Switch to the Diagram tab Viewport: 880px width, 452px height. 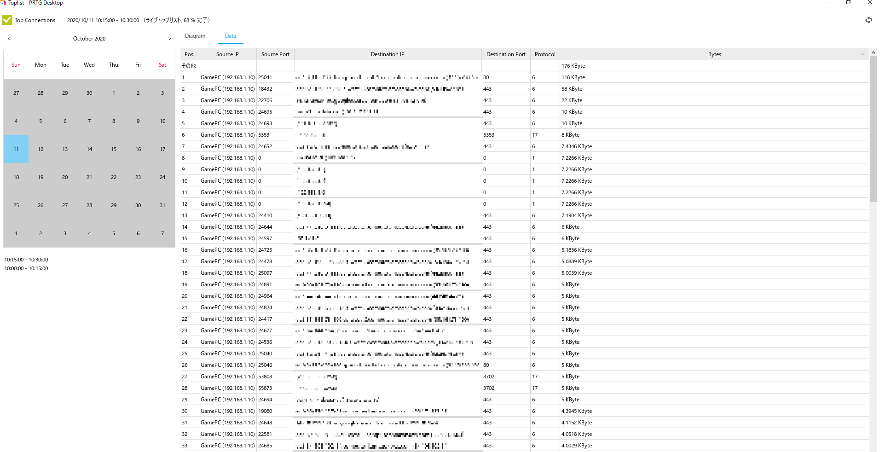[x=195, y=36]
